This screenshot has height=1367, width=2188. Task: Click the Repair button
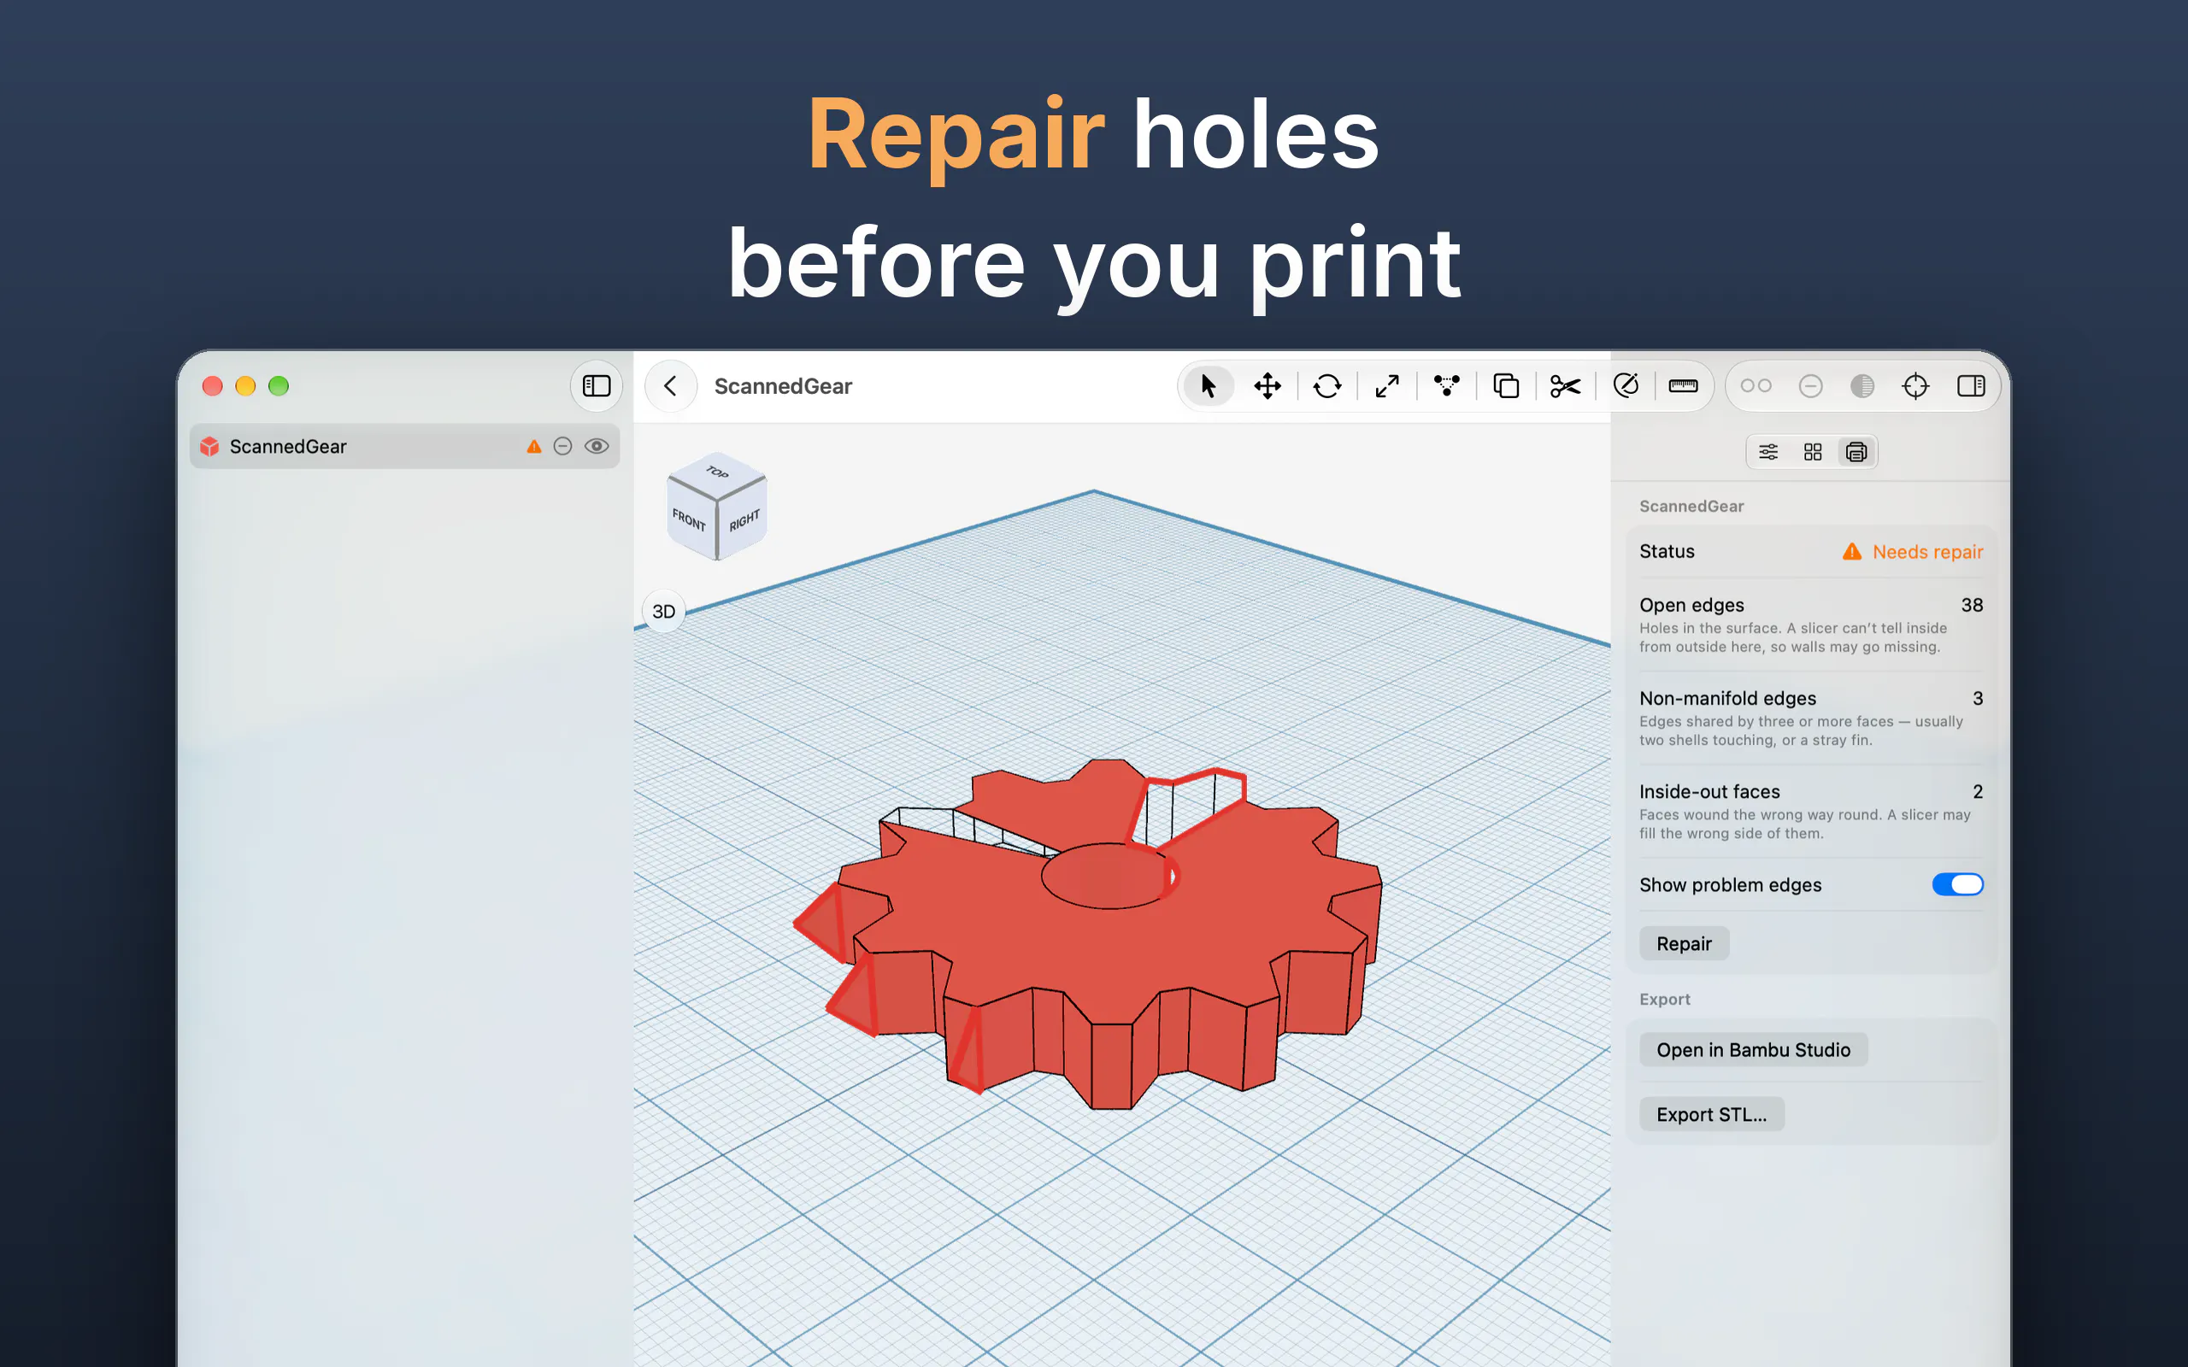pyautogui.click(x=1684, y=944)
